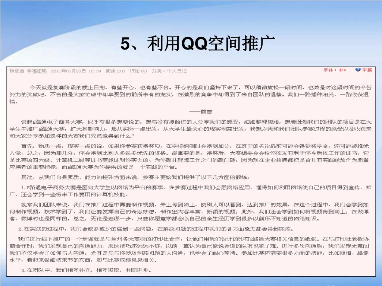Click the 阅读(30) read count

[x=115, y=71]
